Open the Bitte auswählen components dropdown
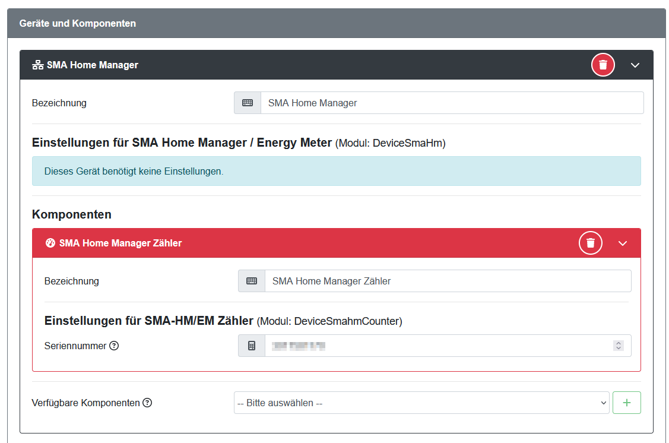This screenshot has height=443, width=669. click(421, 403)
